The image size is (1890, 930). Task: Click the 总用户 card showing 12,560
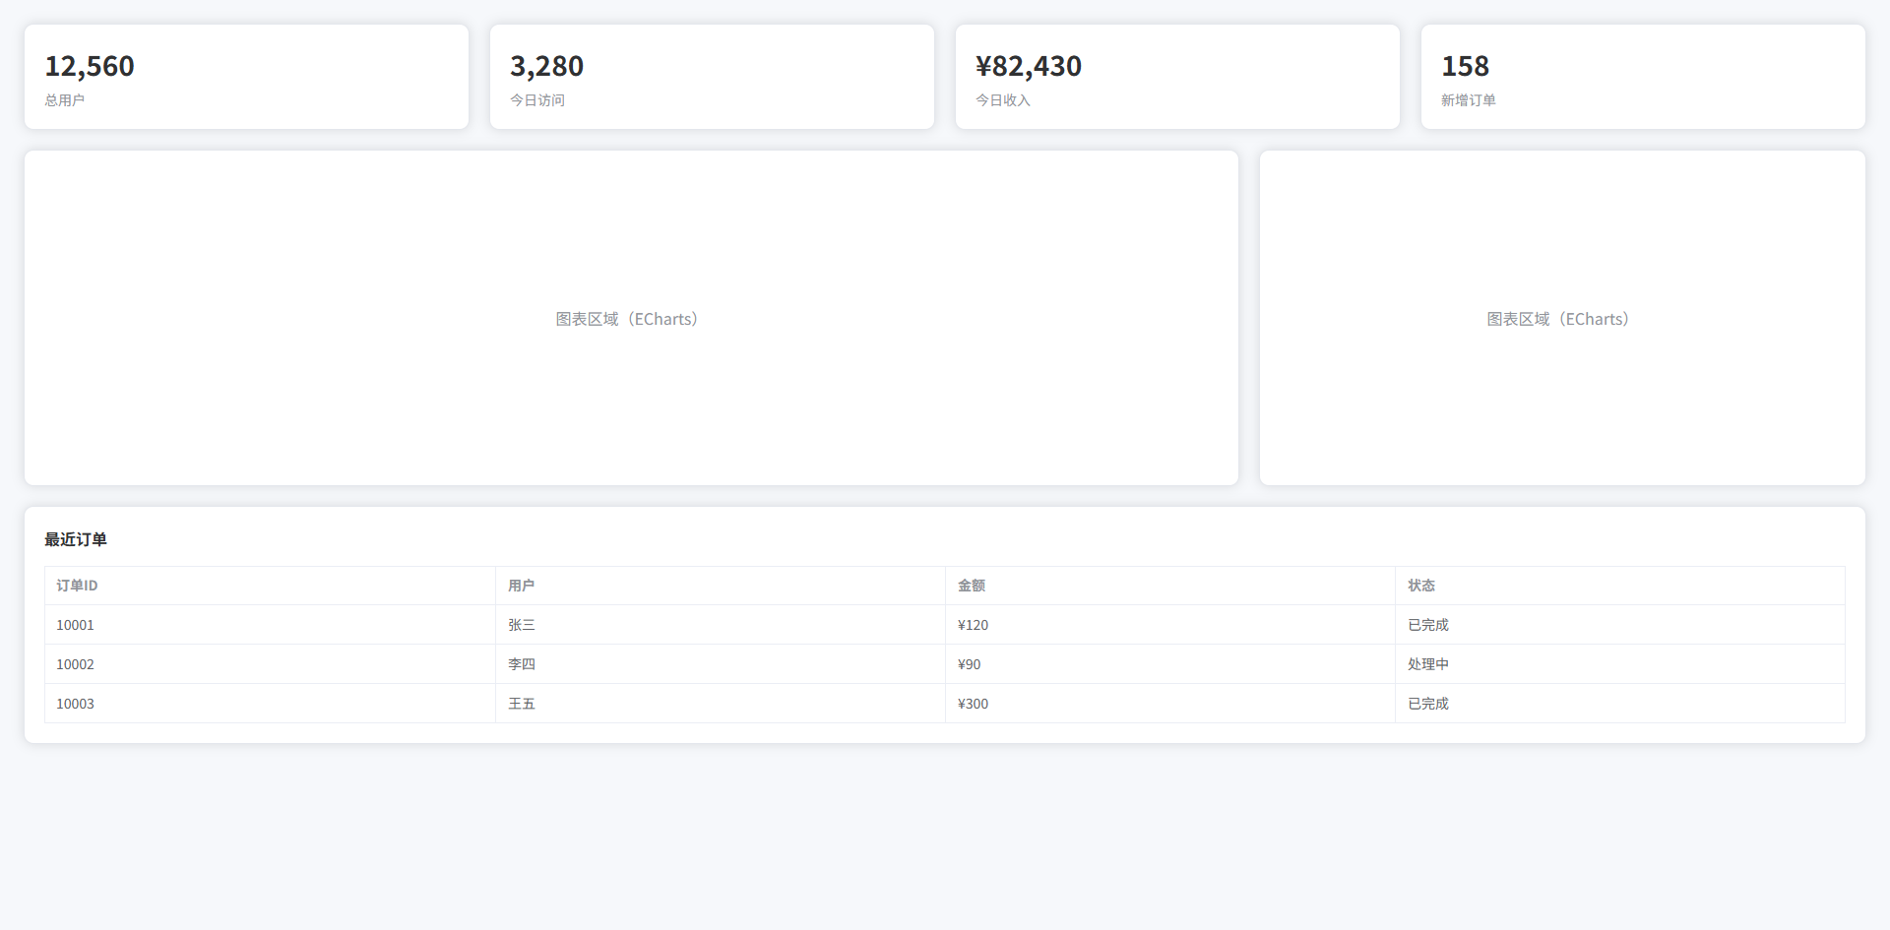pyautogui.click(x=246, y=77)
